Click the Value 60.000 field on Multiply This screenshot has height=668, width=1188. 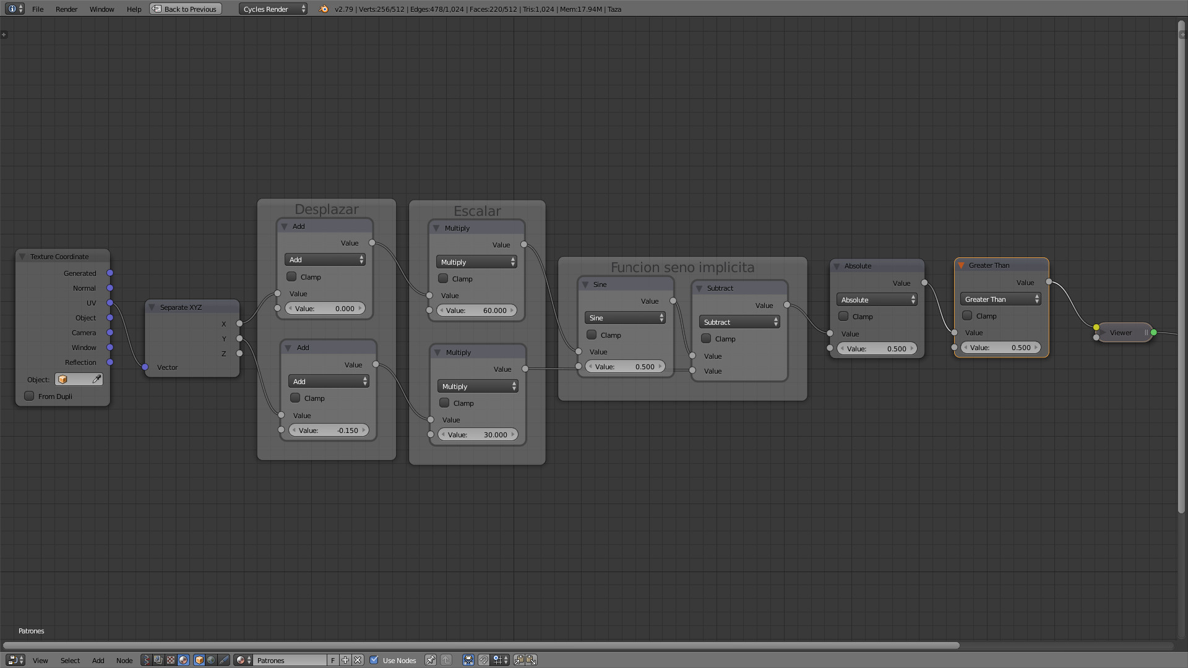pyautogui.click(x=476, y=310)
